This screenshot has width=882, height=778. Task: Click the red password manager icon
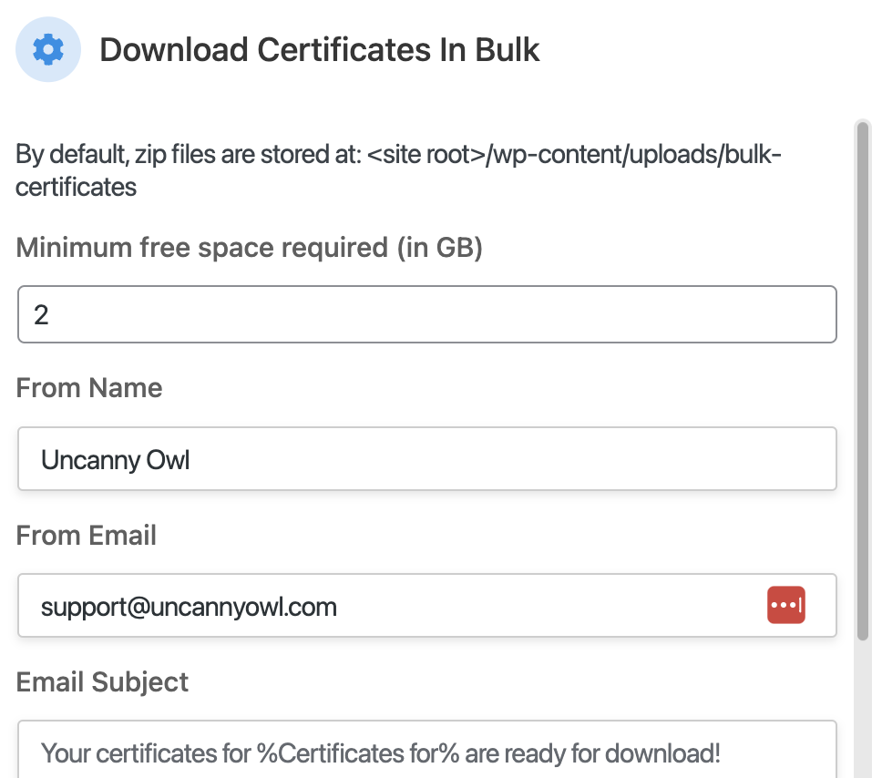point(786,605)
